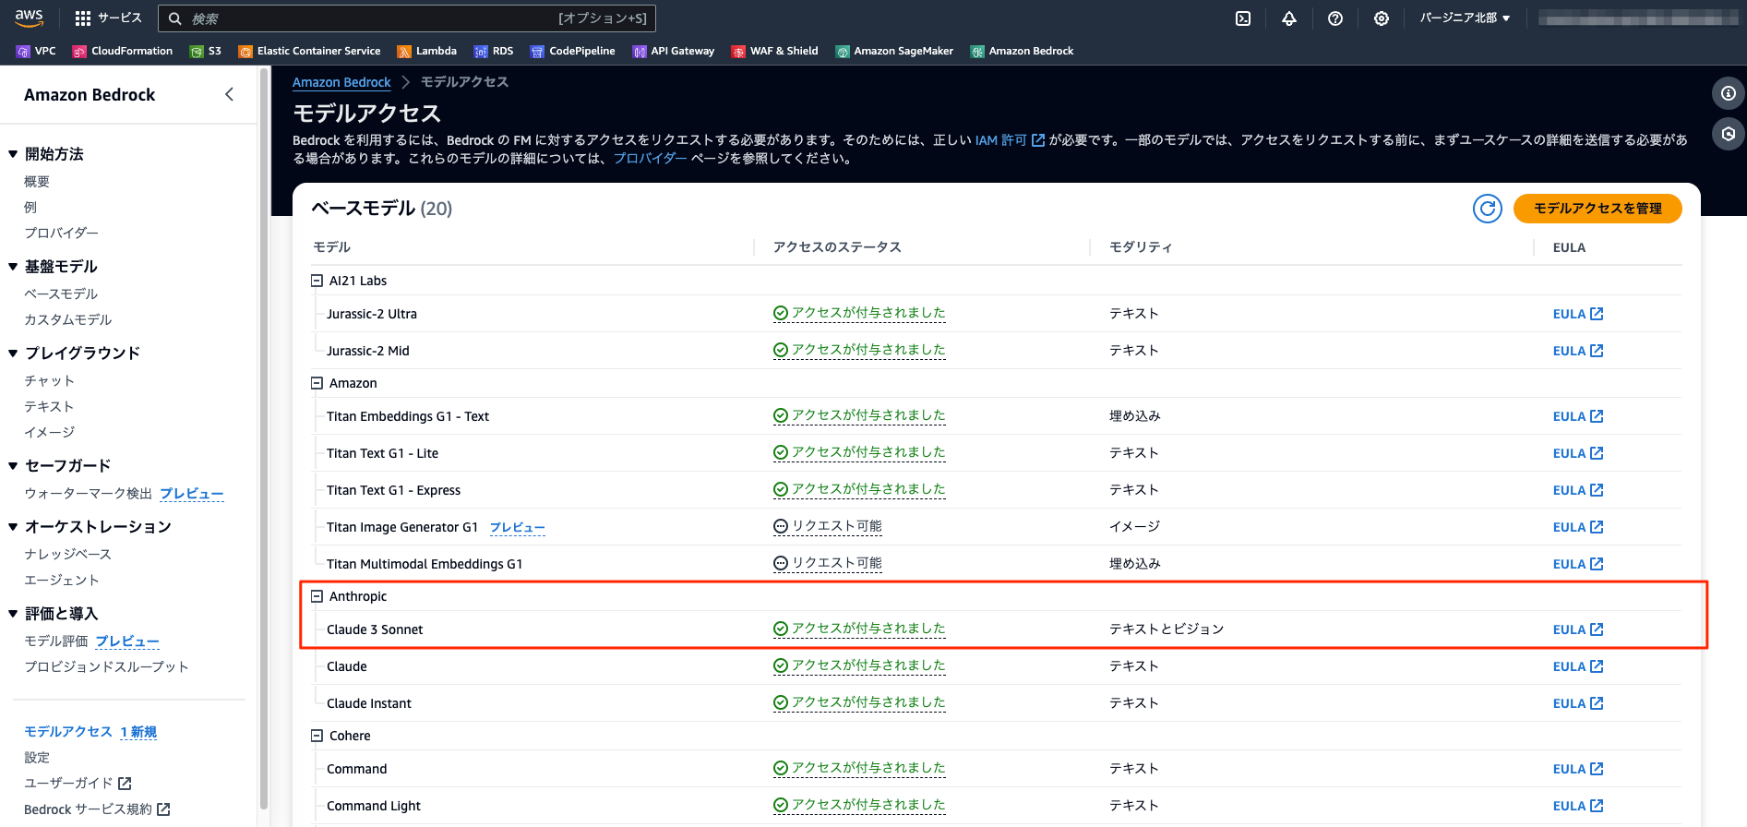
Task: Collapse the Amazon Bedrock side navigation
Action: [229, 94]
